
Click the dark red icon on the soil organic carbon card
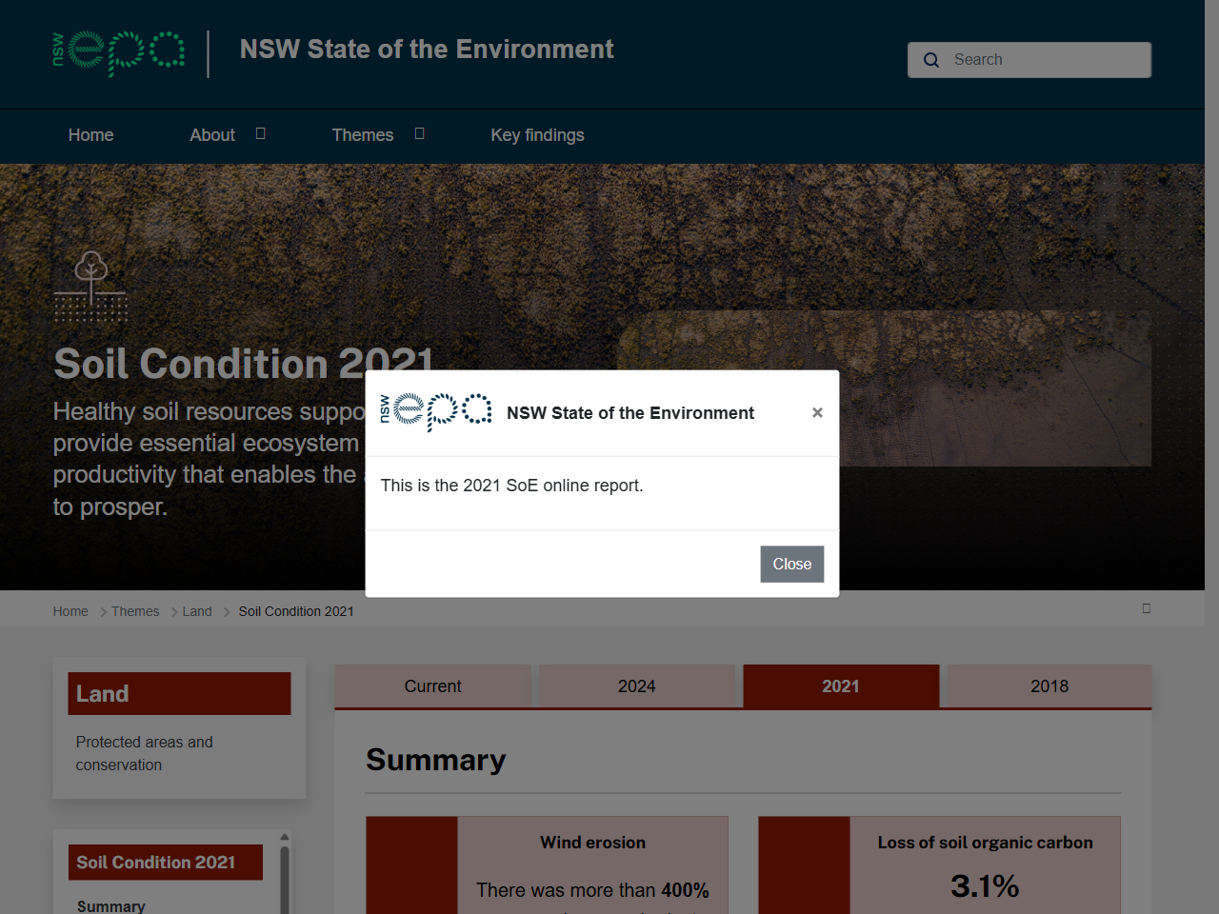[x=804, y=864]
